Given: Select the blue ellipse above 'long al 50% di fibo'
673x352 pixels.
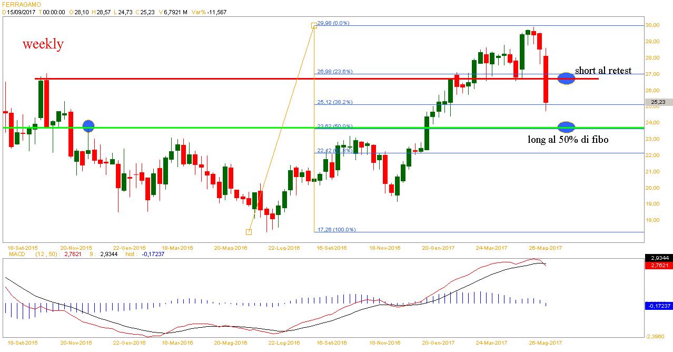Looking at the screenshot, I should pos(566,127).
